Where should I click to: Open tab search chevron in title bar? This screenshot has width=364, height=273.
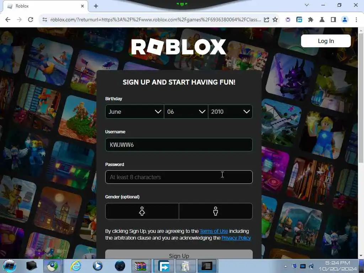coord(307,5)
